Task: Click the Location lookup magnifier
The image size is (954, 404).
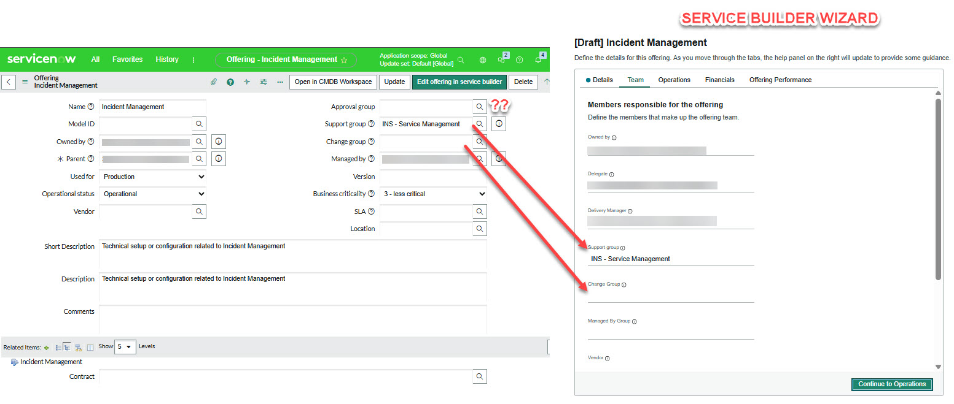Action: pyautogui.click(x=480, y=229)
